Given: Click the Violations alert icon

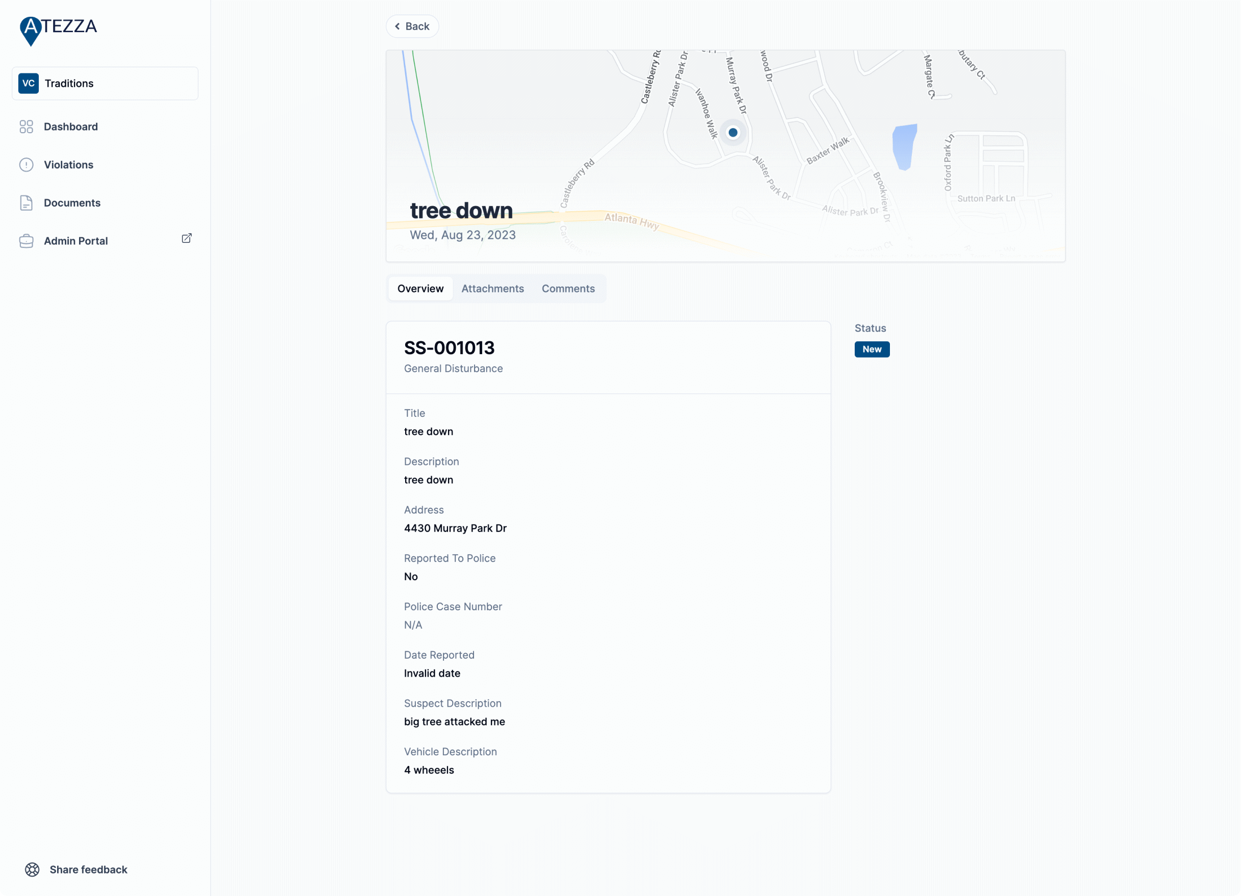Looking at the screenshot, I should pos(26,165).
